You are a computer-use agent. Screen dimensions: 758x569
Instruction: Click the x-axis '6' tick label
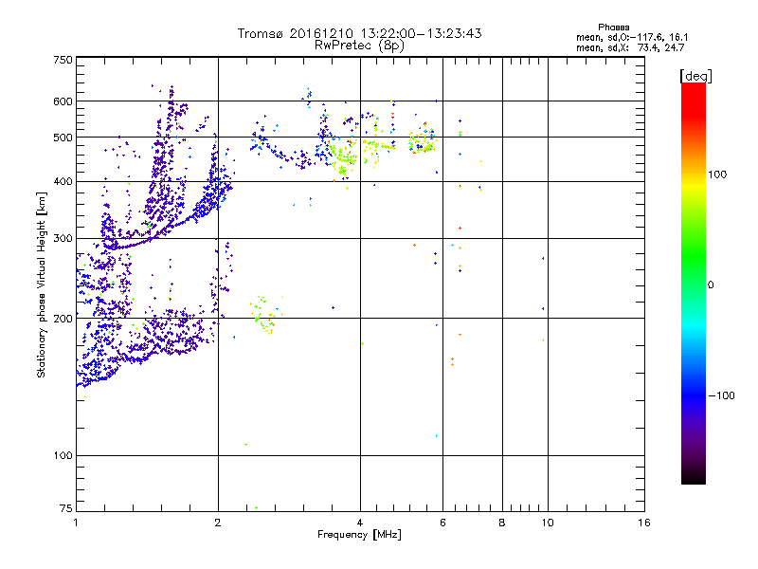[x=442, y=523]
